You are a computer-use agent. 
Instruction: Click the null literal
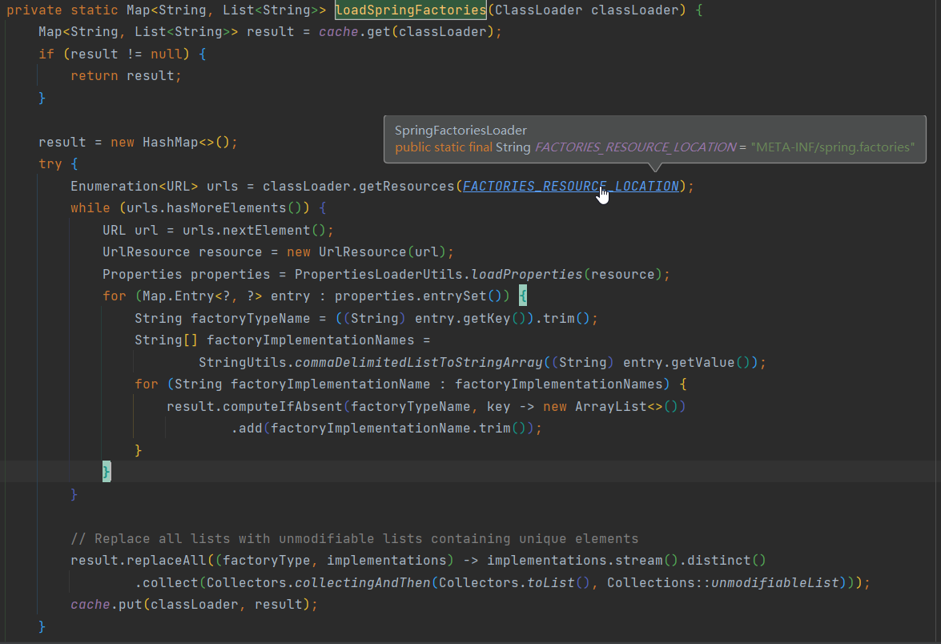pyautogui.click(x=167, y=54)
